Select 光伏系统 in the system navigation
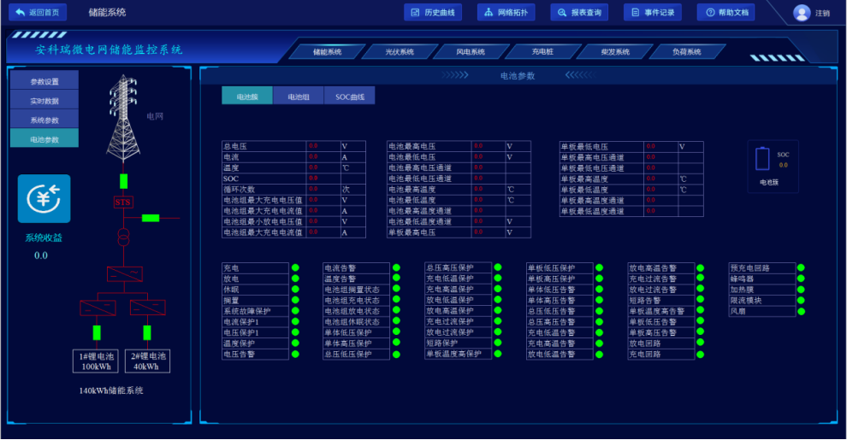847x440 pixels. (399, 52)
